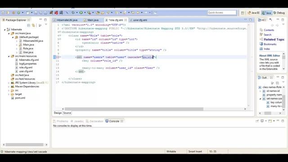Click the editor horizontal scrollbar
The width and height of the screenshot is (288, 162).
134,109
